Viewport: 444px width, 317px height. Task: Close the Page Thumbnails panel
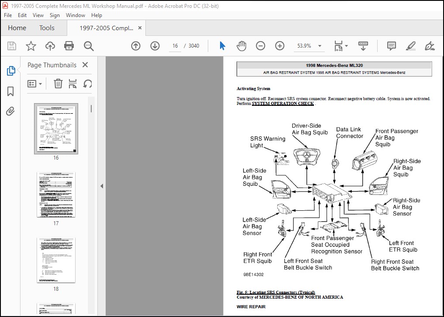[x=85, y=65]
